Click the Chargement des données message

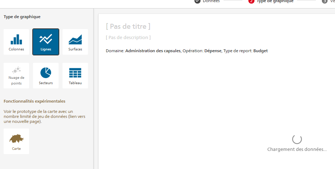coord(297,149)
